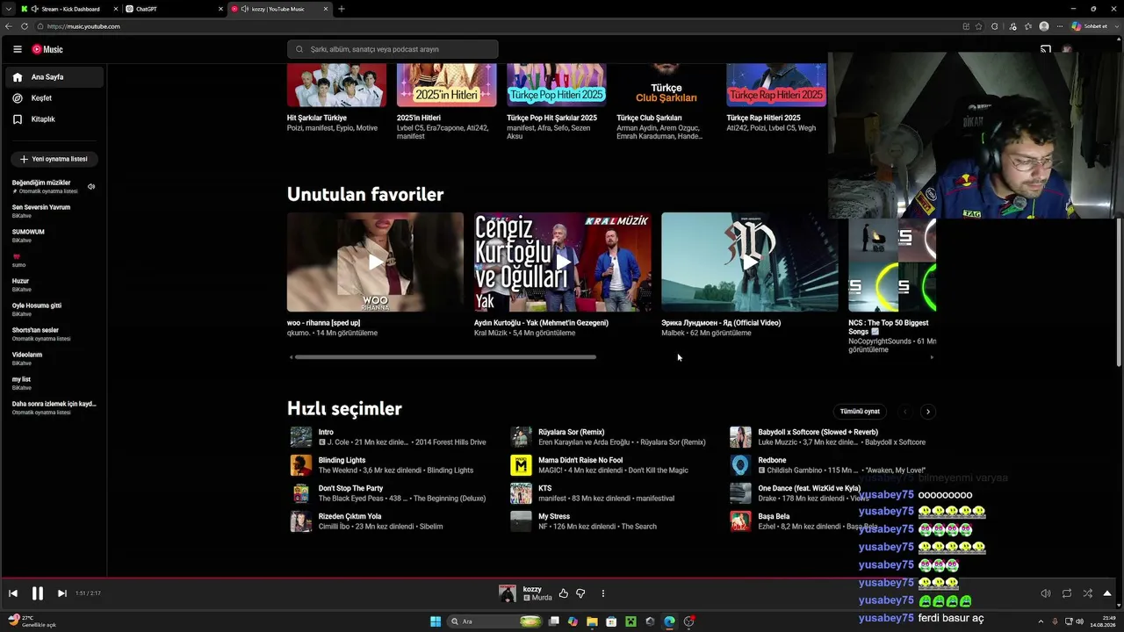Screen dimensions: 1124x632
Task: Toggle shuffle in the player
Action: [x=1088, y=593]
